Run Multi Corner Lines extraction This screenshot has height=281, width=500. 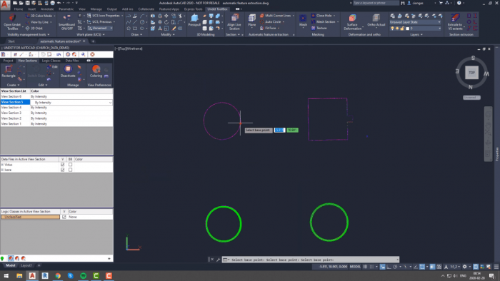(x=275, y=16)
